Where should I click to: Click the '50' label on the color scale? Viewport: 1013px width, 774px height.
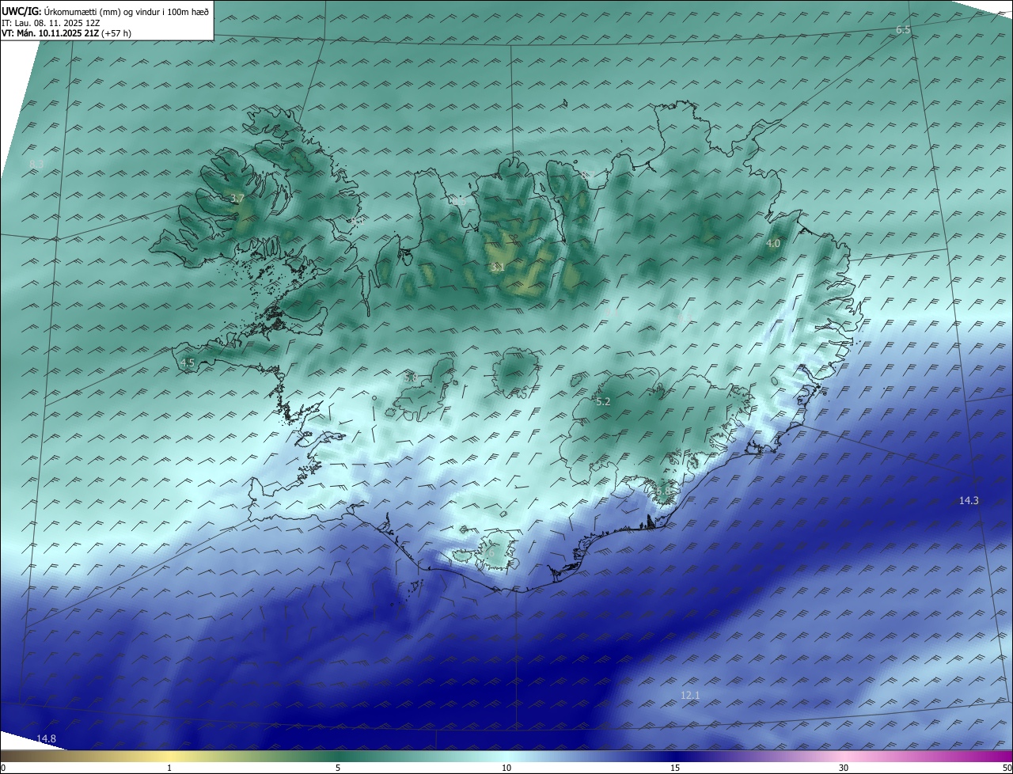pyautogui.click(x=1007, y=768)
